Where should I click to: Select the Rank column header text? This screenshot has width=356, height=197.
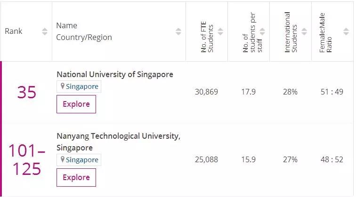[14, 32]
